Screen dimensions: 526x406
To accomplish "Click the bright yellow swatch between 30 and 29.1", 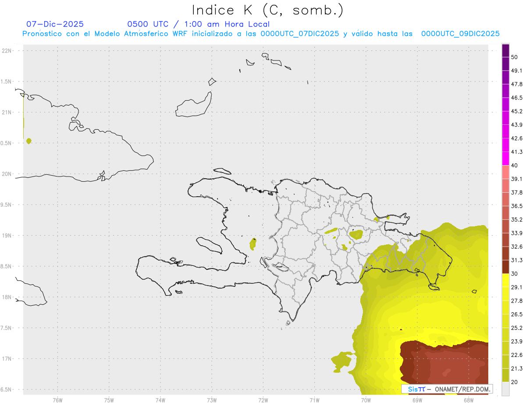I will [505, 280].
